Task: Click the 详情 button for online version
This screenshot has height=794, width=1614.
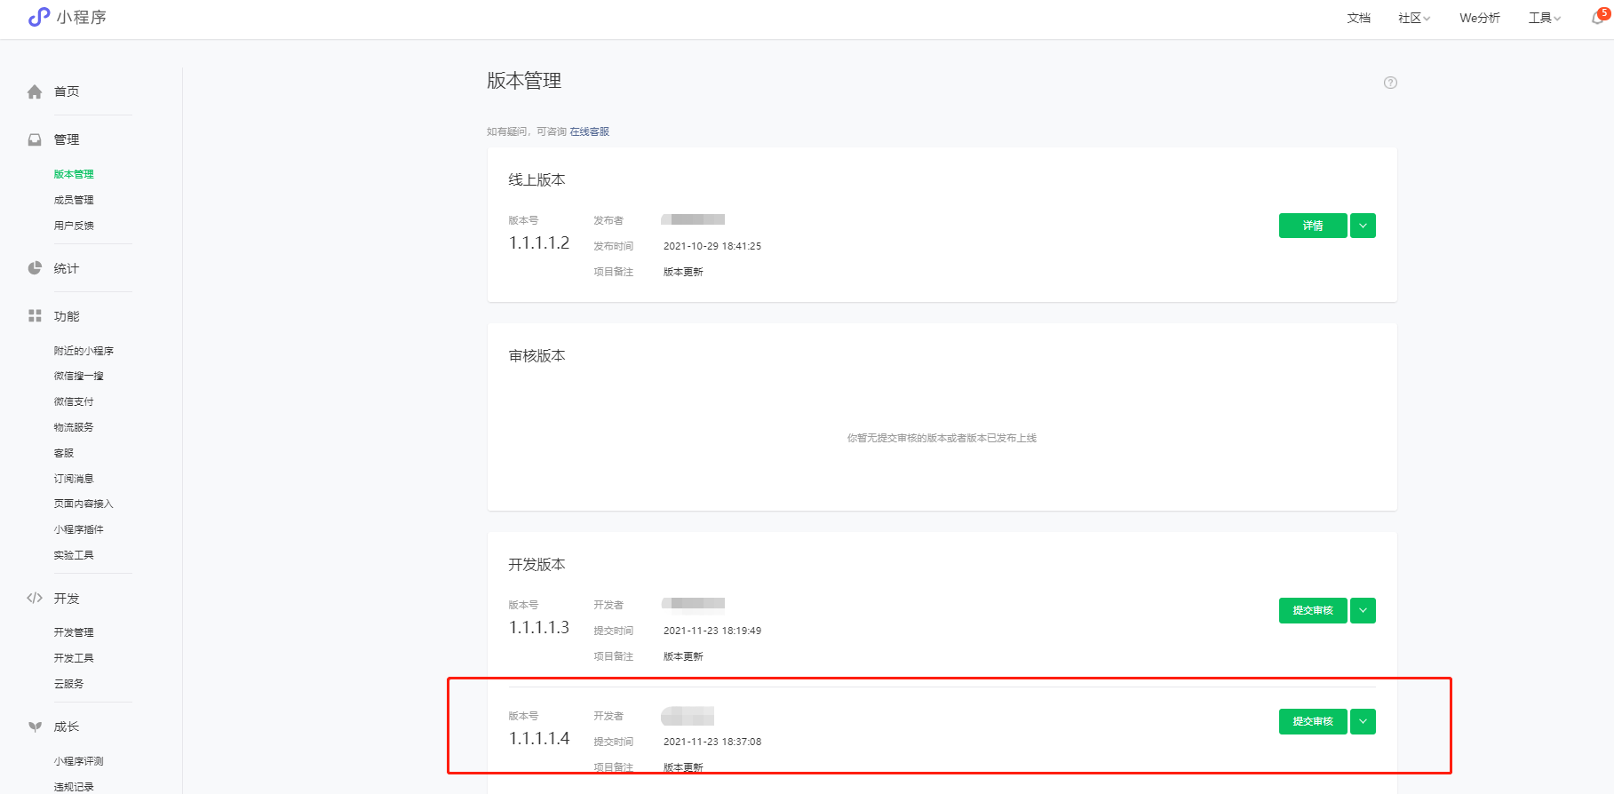Action: (1313, 226)
